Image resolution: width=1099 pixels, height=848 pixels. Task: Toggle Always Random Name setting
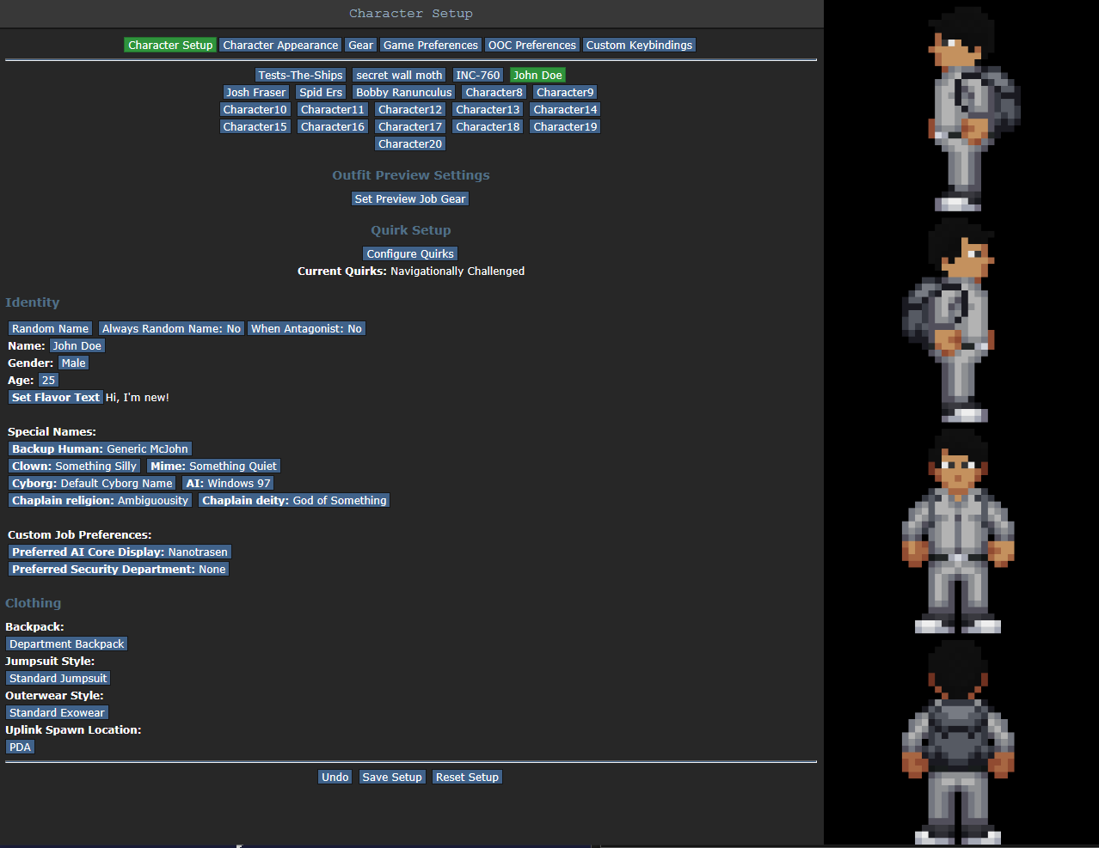(x=171, y=328)
